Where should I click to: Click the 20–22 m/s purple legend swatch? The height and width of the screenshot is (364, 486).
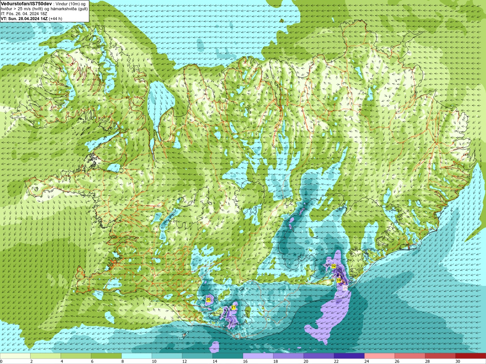(x=319, y=356)
